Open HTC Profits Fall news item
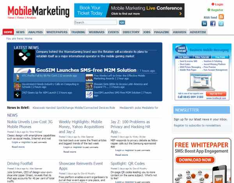The height and width of the screenshot is (183, 234). point(50,76)
